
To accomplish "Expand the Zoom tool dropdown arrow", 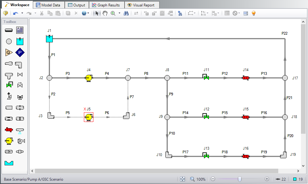I will pyautogui.click(x=119, y=13).
